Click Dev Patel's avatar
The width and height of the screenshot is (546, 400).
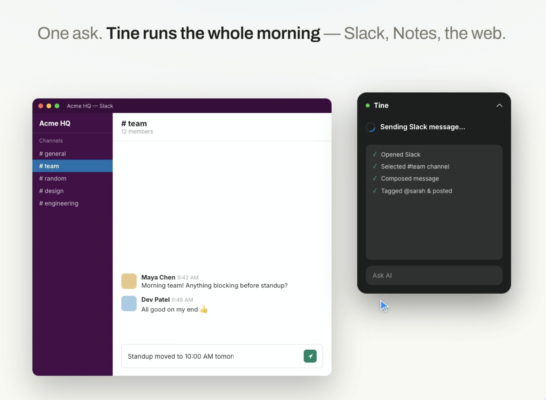click(129, 303)
